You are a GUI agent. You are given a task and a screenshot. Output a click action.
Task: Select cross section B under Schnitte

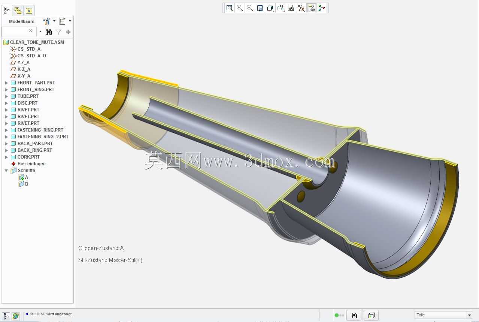click(27, 184)
